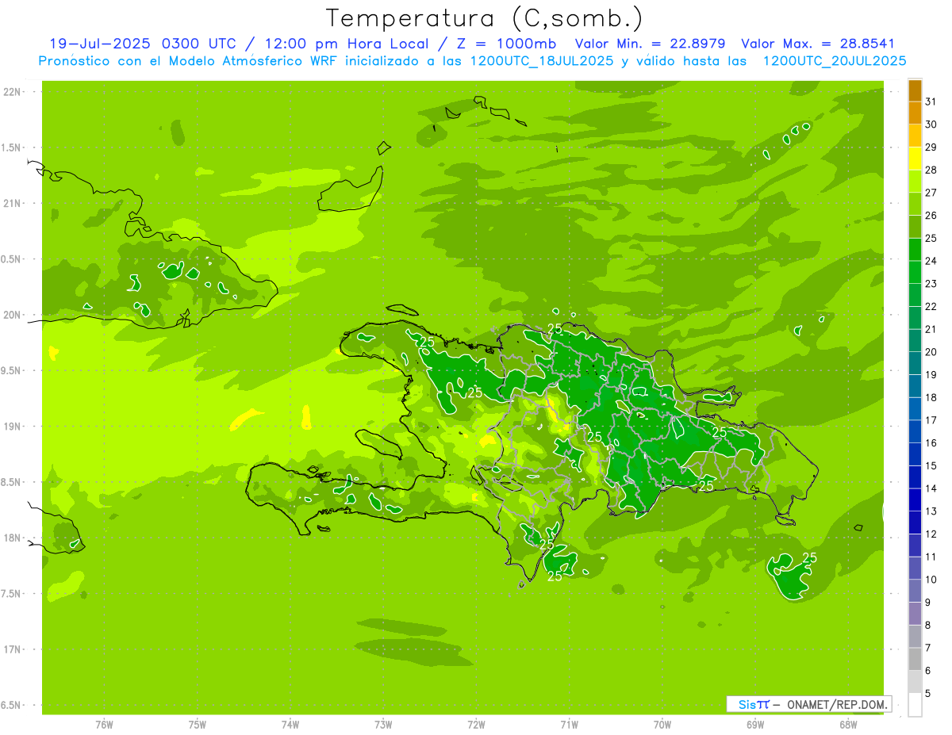Click the legend value "28"
The height and width of the screenshot is (735, 952).
(931, 170)
